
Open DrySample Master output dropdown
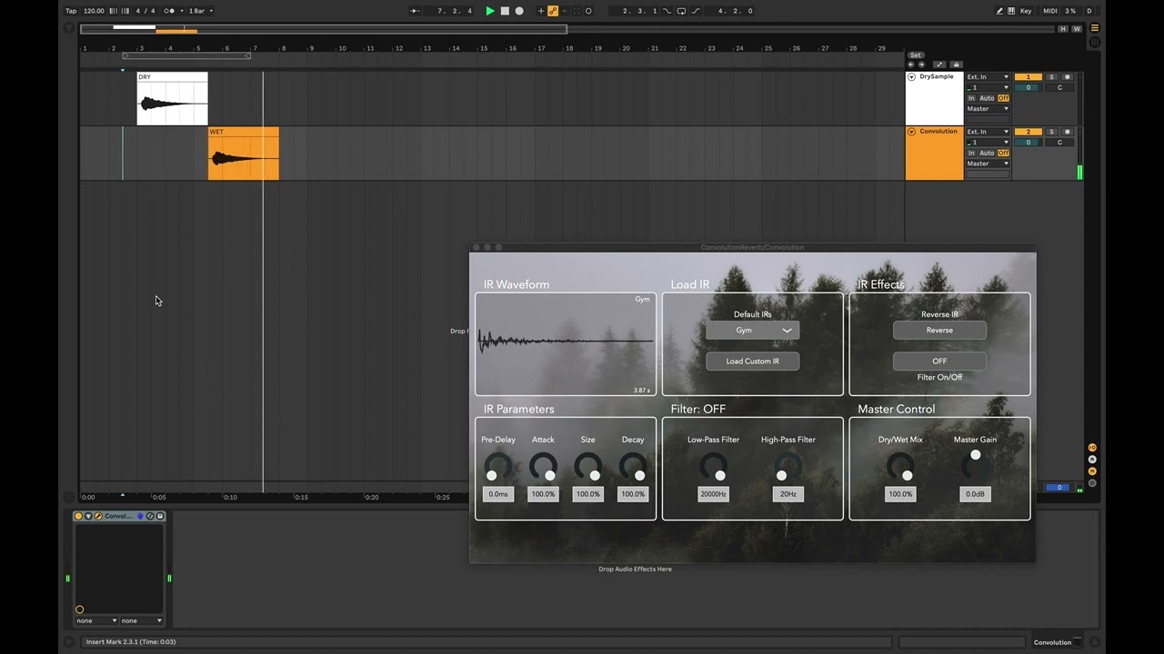click(x=988, y=109)
